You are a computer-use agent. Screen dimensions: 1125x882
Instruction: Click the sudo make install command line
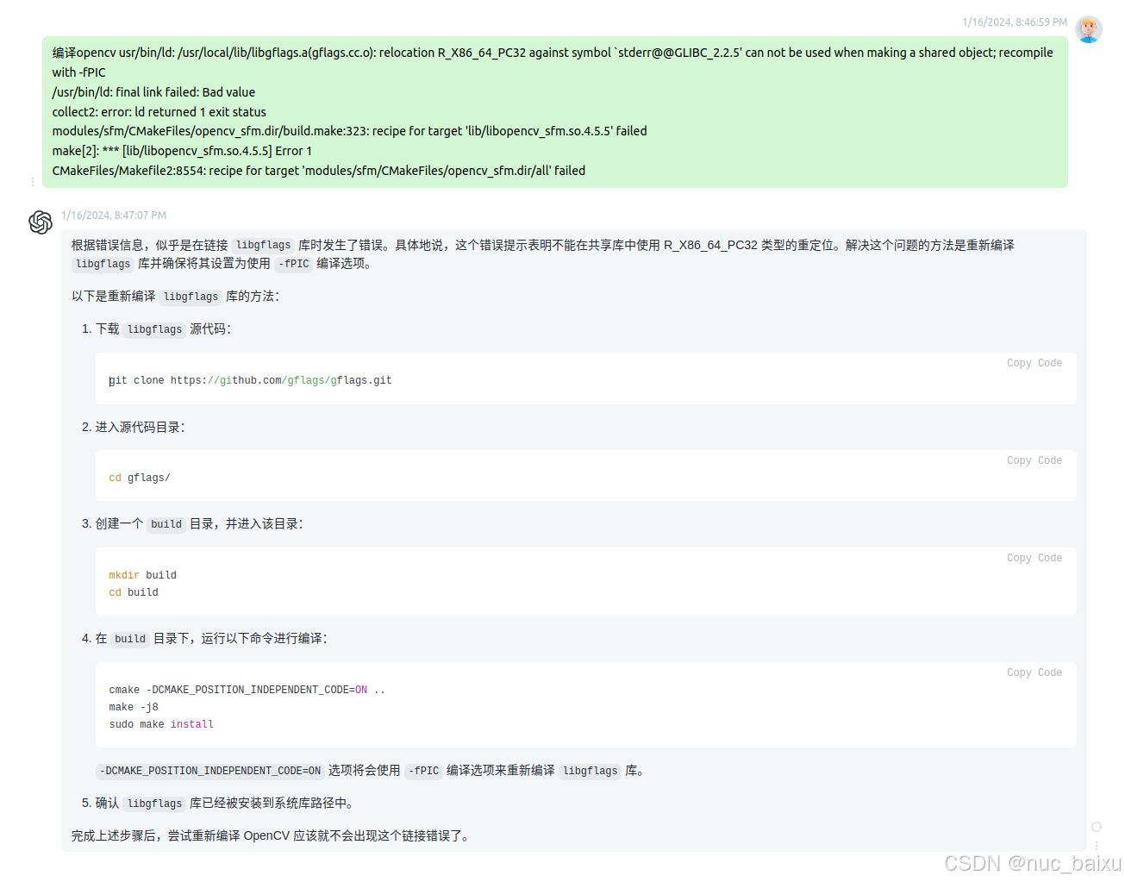click(162, 724)
